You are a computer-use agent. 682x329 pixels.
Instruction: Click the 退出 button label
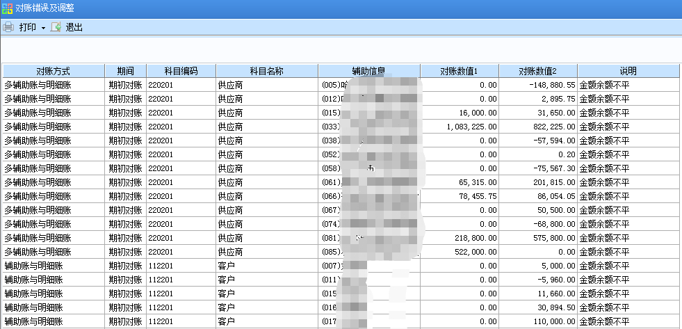74,27
